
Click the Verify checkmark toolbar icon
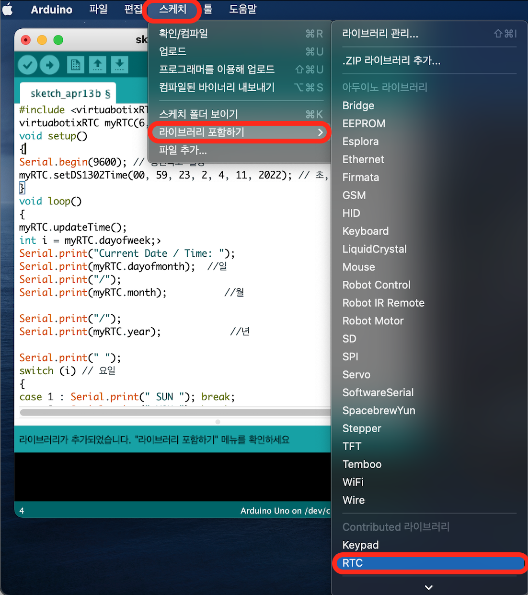pyautogui.click(x=28, y=65)
